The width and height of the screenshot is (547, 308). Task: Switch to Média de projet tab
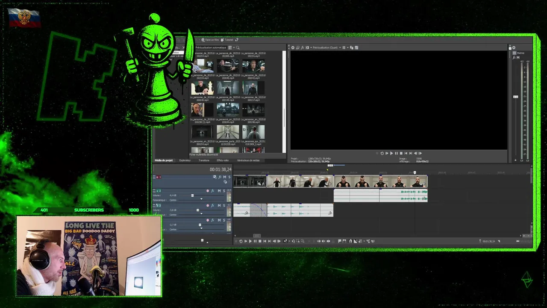[x=164, y=160]
